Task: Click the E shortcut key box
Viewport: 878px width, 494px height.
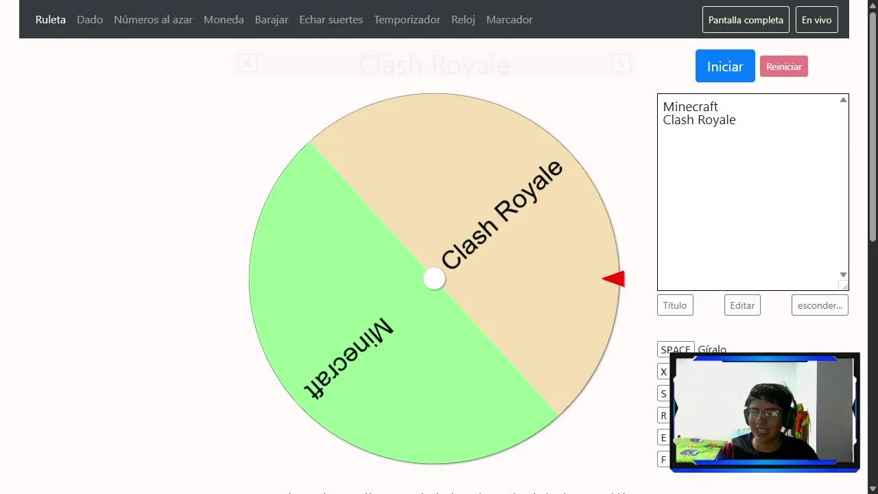Action: pyautogui.click(x=663, y=438)
